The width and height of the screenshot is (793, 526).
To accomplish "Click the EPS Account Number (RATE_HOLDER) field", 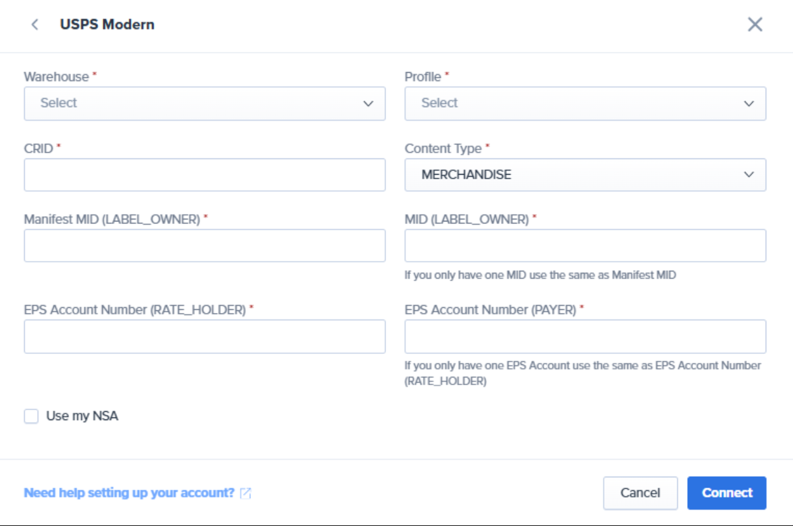I will pos(205,336).
